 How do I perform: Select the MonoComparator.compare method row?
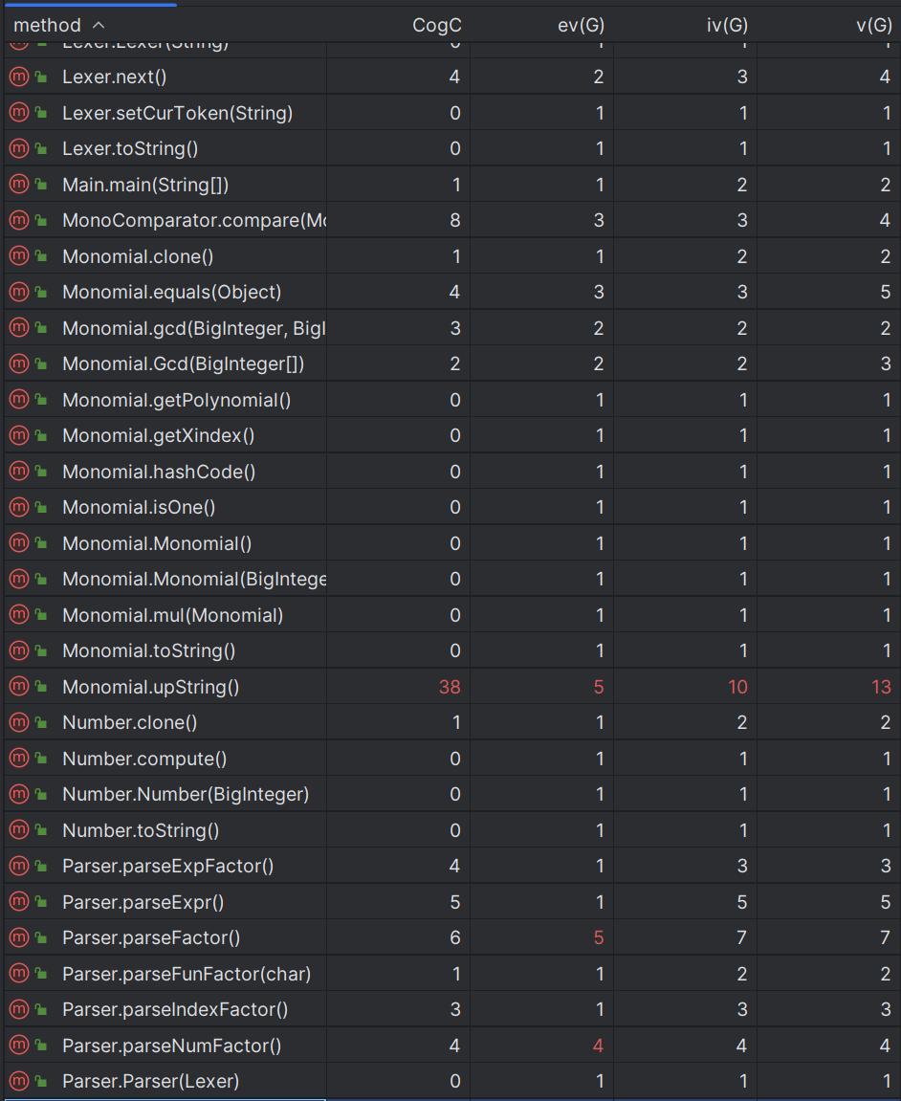450,220
